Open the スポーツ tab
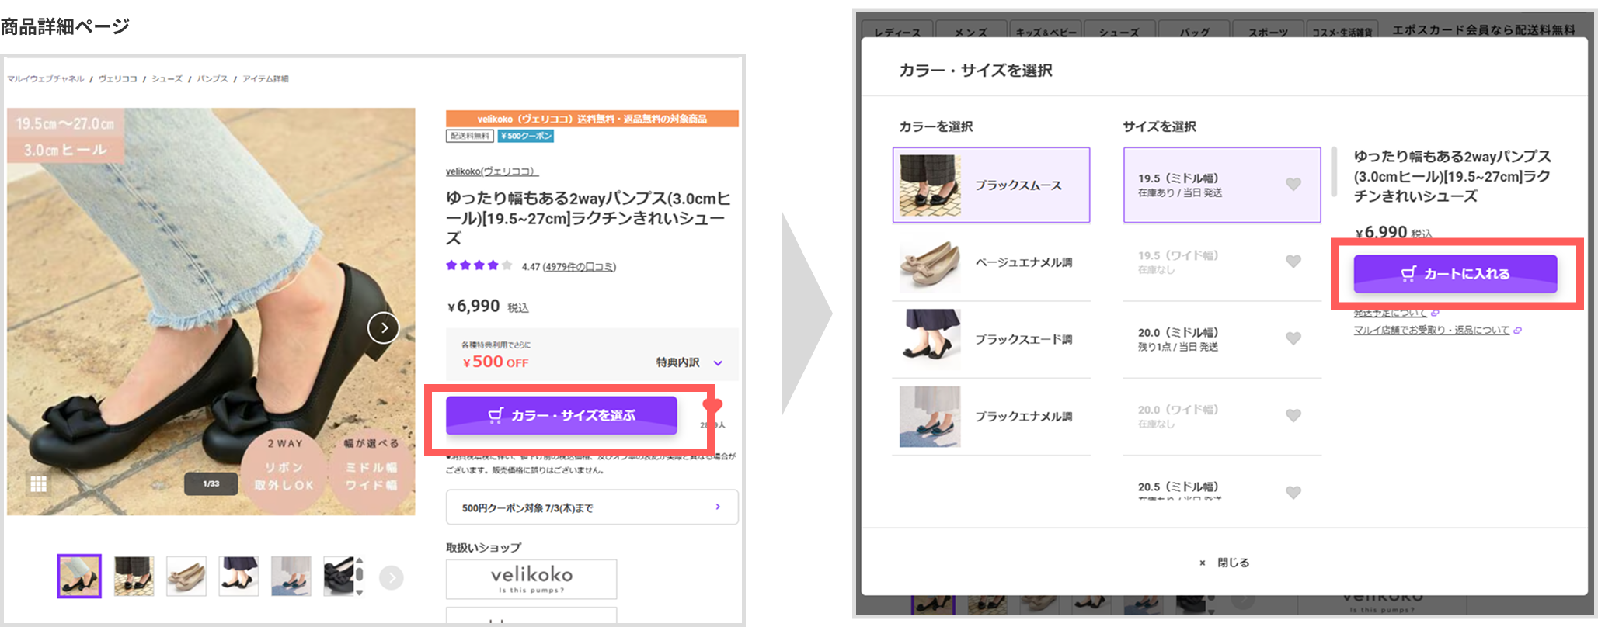The height and width of the screenshot is (627, 1598). (1268, 32)
